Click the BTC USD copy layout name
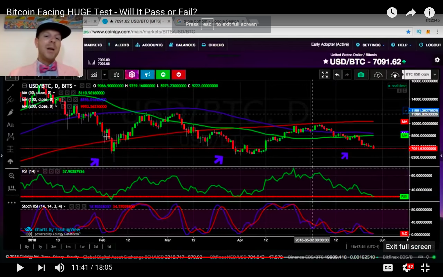 click(417, 74)
